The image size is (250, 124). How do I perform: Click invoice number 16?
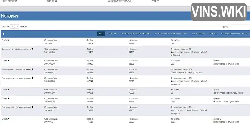(172, 93)
